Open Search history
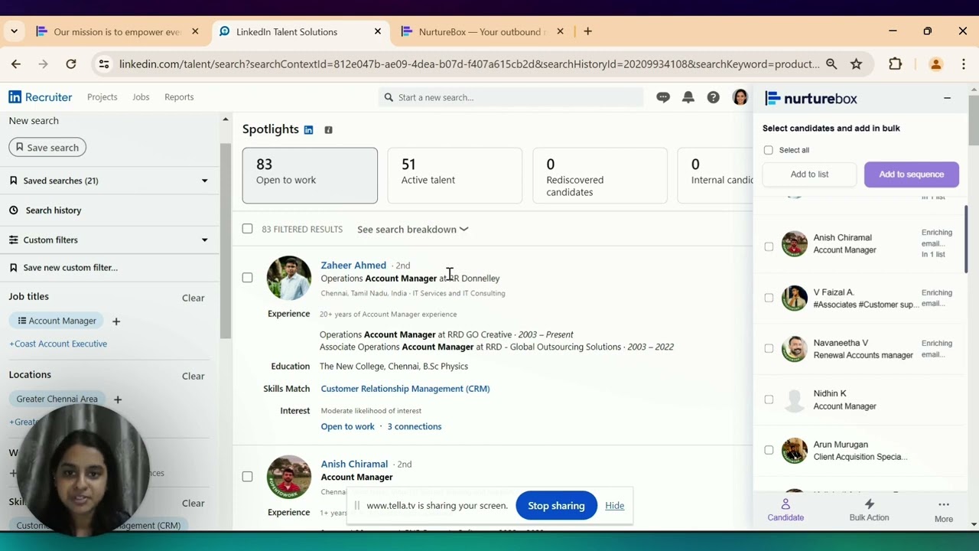 point(53,210)
